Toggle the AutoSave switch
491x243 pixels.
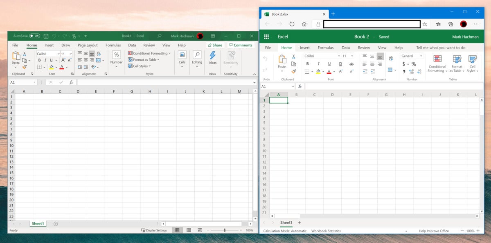coord(34,36)
